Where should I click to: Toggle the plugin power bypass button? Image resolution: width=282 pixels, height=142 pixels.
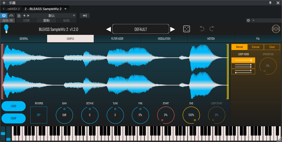point(4,15)
